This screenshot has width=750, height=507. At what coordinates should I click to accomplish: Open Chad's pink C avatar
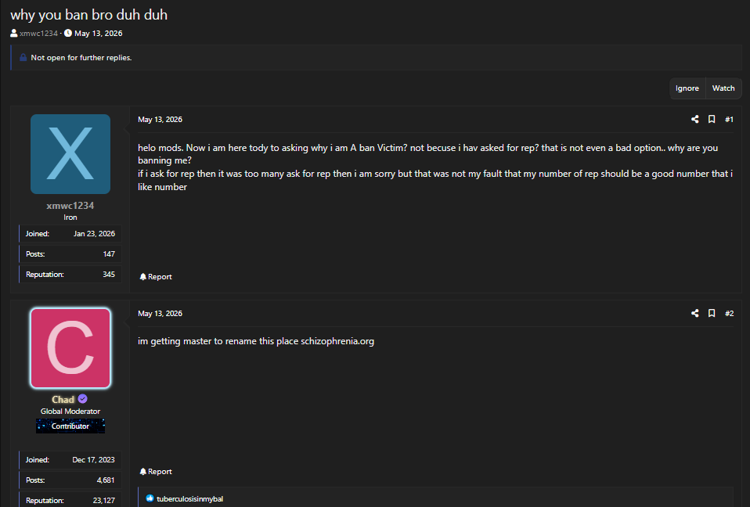(x=70, y=348)
